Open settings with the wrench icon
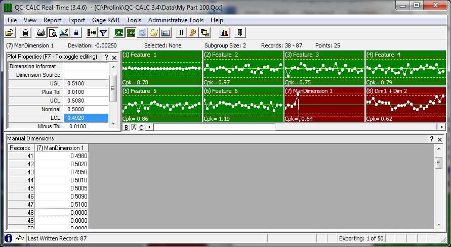This screenshot has height=247, width=451. click(193, 33)
